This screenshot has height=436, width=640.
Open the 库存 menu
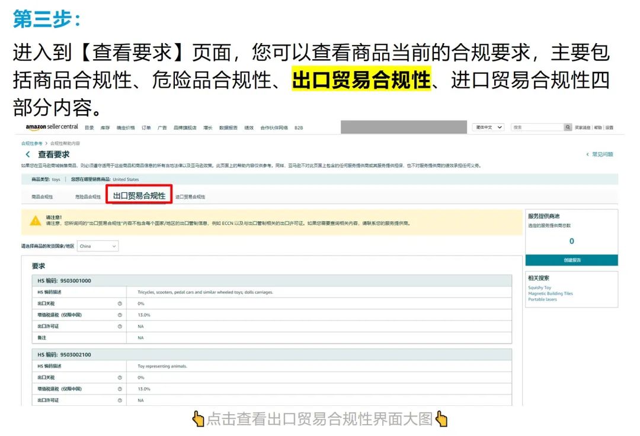pyautogui.click(x=105, y=127)
